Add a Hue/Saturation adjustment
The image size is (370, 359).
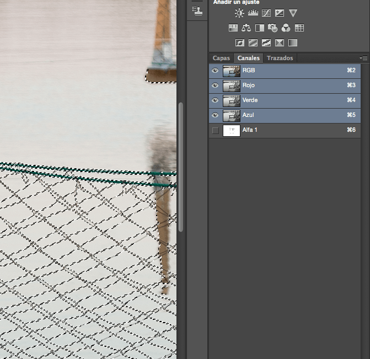tap(233, 28)
